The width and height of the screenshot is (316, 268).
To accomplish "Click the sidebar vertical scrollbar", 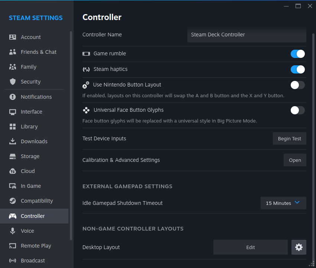I will (x=71, y=135).
